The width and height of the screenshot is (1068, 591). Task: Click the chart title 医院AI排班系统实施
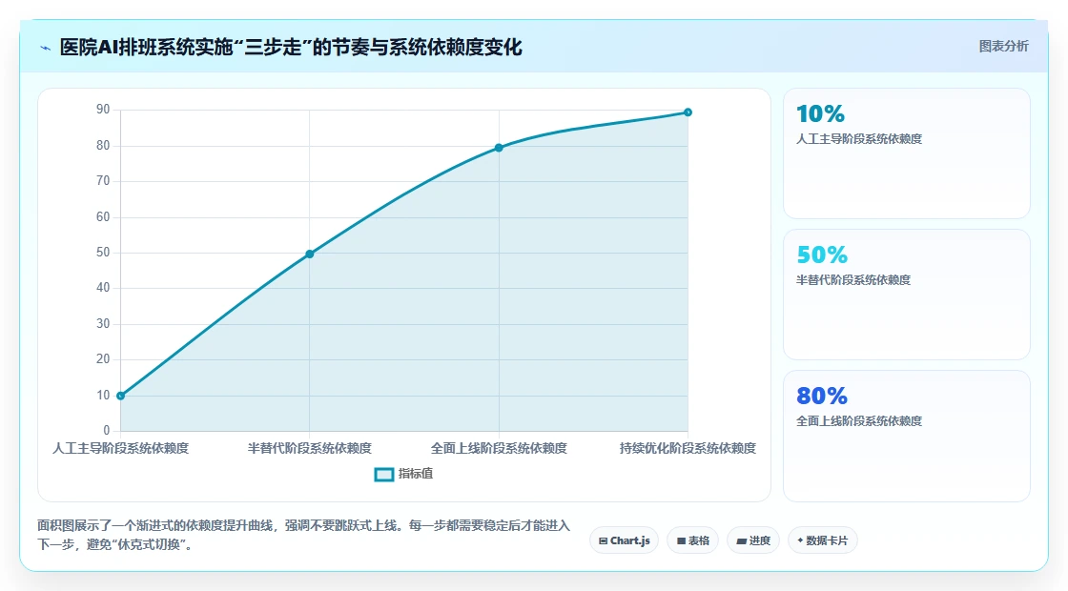point(291,47)
